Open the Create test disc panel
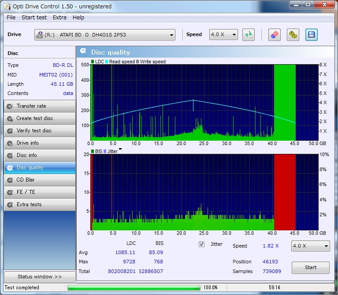Viewport: 338px width, 295px height. pos(40,118)
